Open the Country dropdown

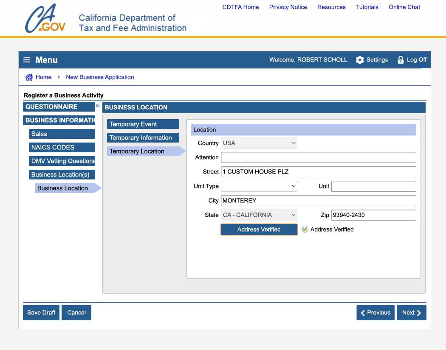click(259, 143)
